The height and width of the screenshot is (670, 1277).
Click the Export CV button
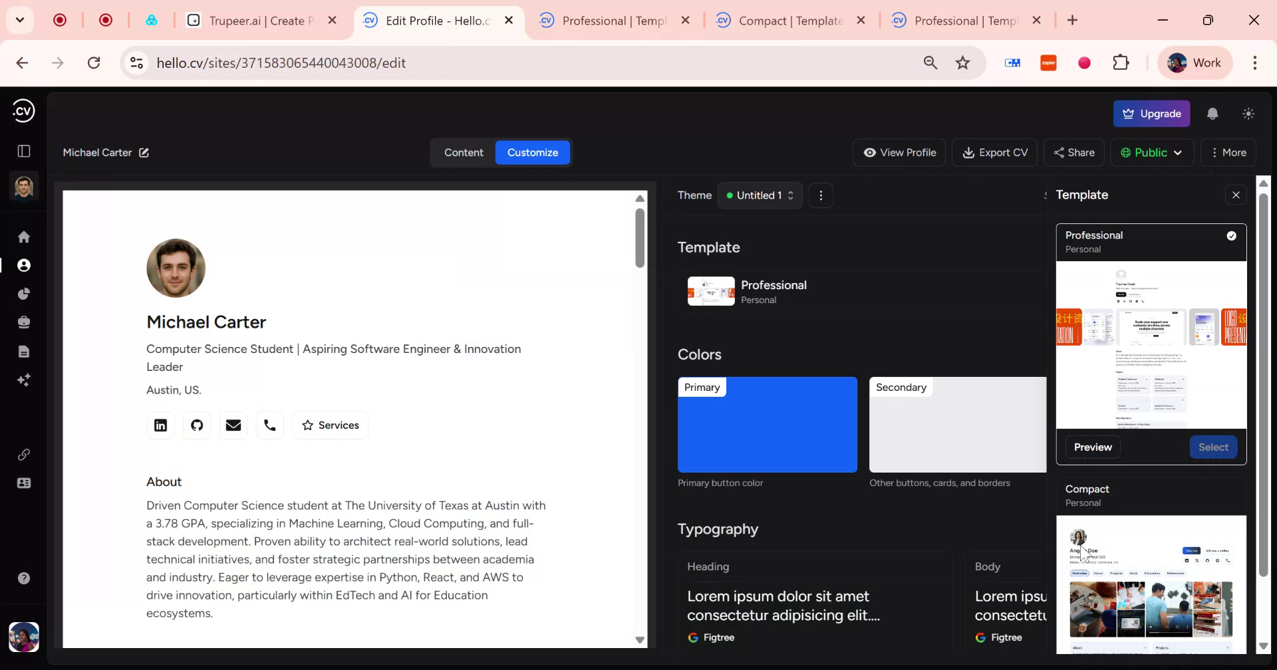(x=994, y=152)
